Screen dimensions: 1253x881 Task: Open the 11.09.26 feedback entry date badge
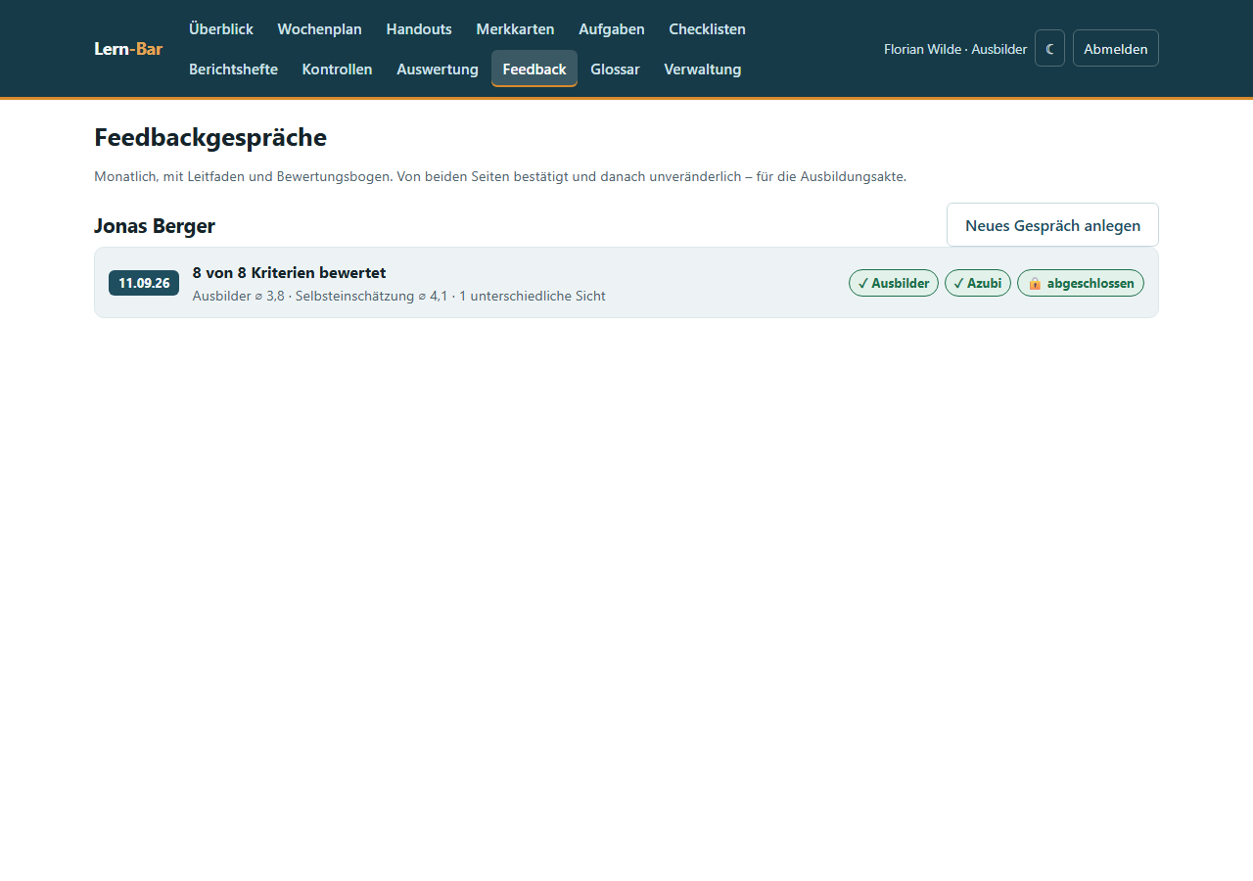[x=144, y=283]
